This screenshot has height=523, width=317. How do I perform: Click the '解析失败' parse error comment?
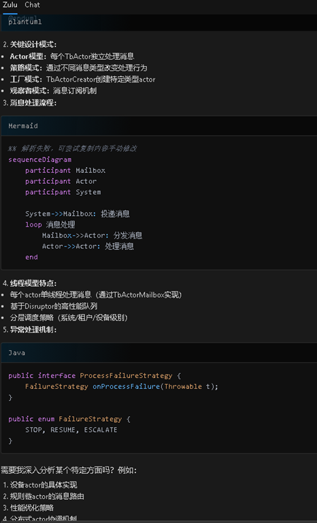tap(73, 148)
